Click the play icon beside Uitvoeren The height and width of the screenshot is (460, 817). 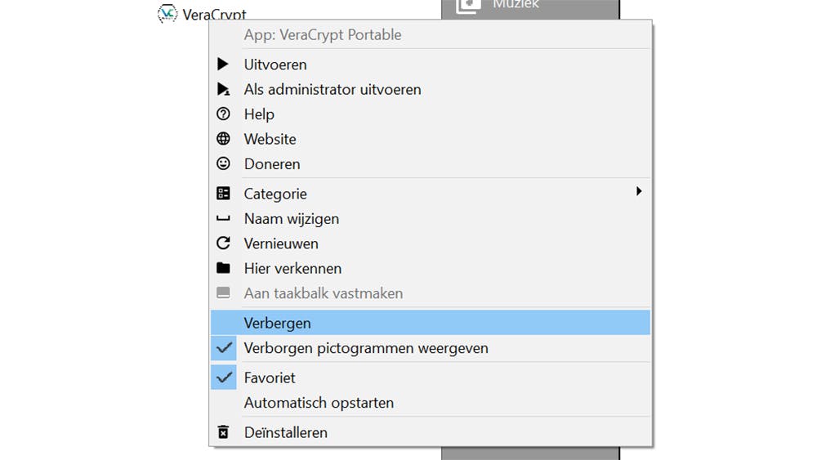[x=223, y=65]
